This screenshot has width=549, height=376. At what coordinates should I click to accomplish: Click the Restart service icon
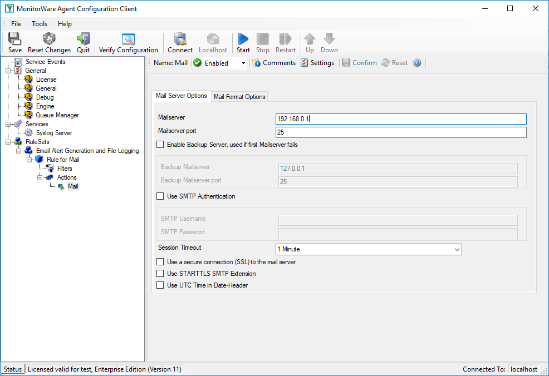[285, 39]
